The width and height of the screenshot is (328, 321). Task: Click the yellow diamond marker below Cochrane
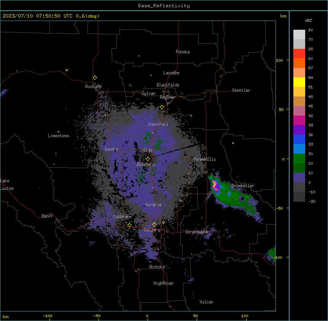click(129, 225)
